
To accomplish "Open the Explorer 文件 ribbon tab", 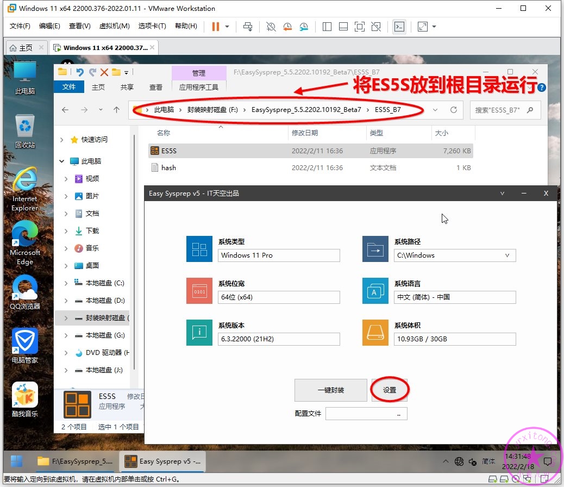I will coord(68,87).
